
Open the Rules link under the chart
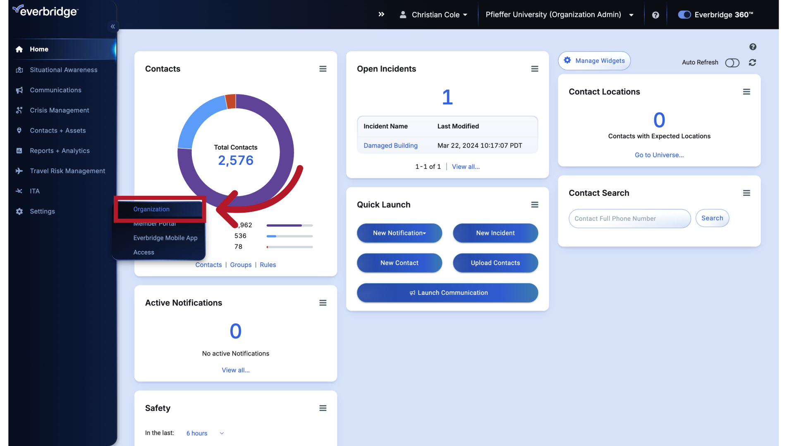268,265
